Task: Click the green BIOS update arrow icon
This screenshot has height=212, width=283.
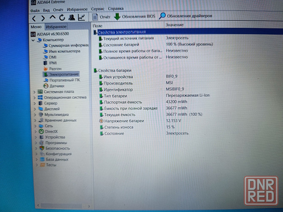Action: click(x=117, y=16)
